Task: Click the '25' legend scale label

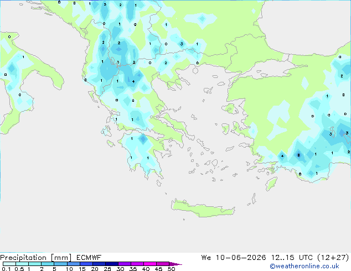Action: coord(107,269)
